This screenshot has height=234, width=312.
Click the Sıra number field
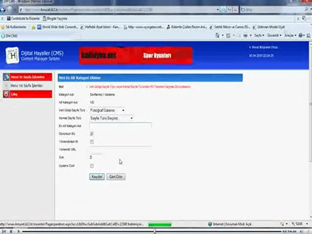(96, 157)
